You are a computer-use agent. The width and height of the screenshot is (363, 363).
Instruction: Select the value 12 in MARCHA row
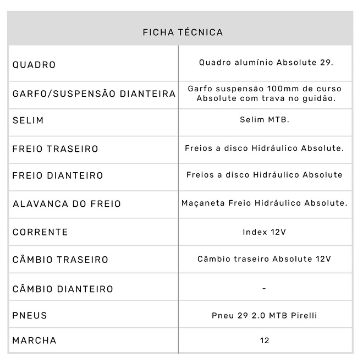(x=265, y=340)
